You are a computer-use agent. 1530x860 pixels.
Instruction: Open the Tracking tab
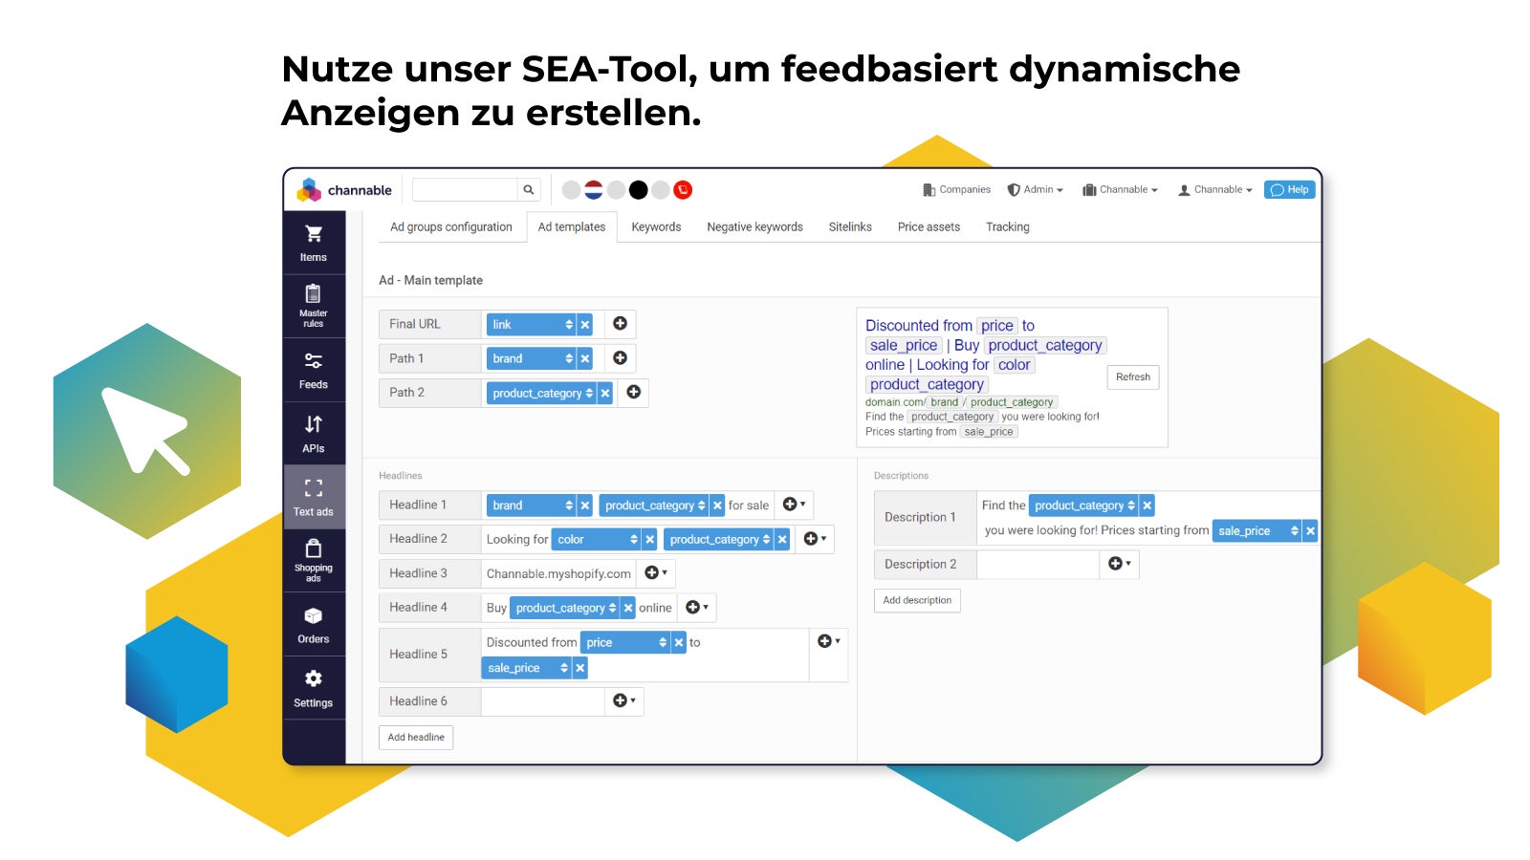tap(1008, 227)
